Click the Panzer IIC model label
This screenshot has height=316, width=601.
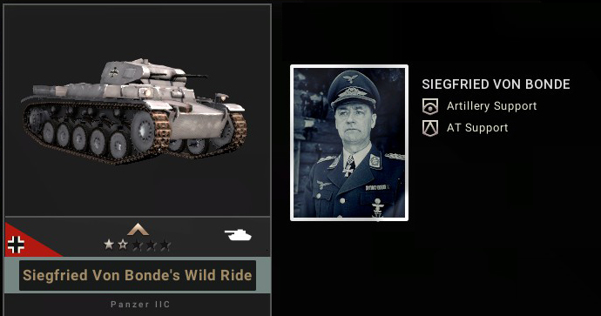pyautogui.click(x=140, y=305)
